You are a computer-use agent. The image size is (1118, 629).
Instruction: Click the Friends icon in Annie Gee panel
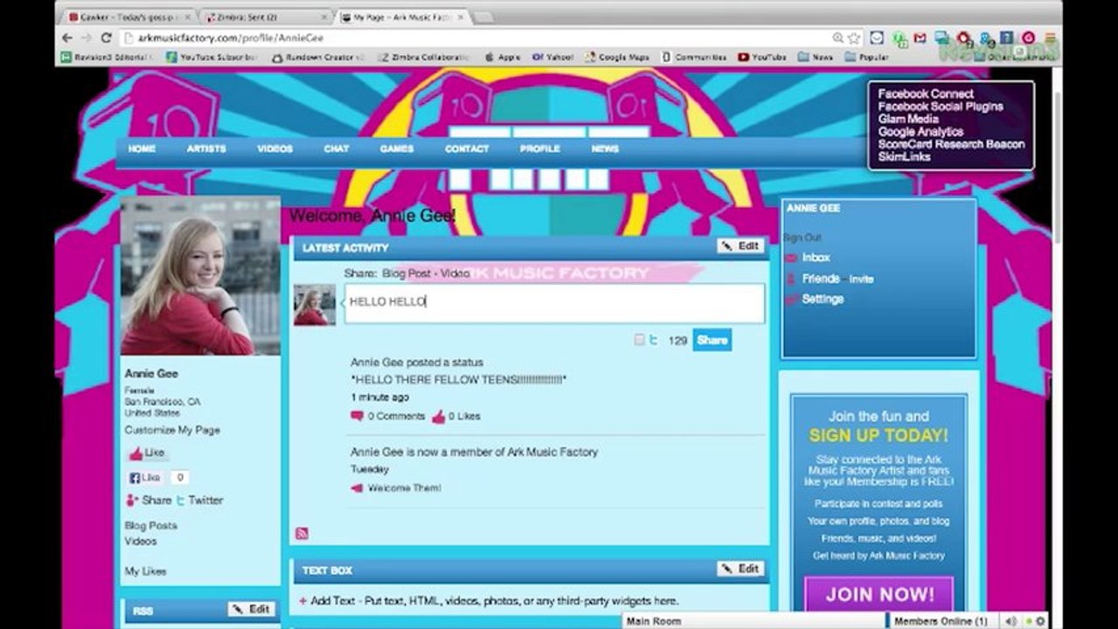[x=791, y=279]
